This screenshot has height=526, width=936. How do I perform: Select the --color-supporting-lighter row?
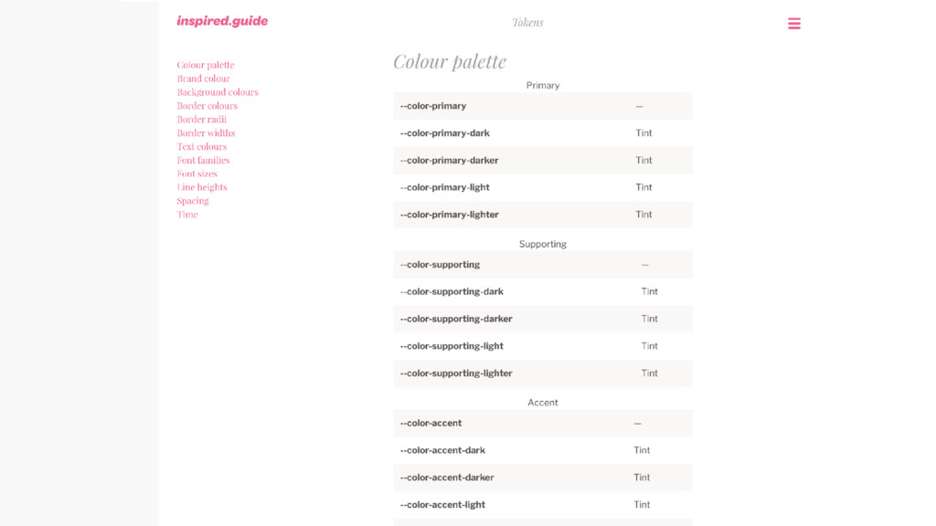pos(543,373)
